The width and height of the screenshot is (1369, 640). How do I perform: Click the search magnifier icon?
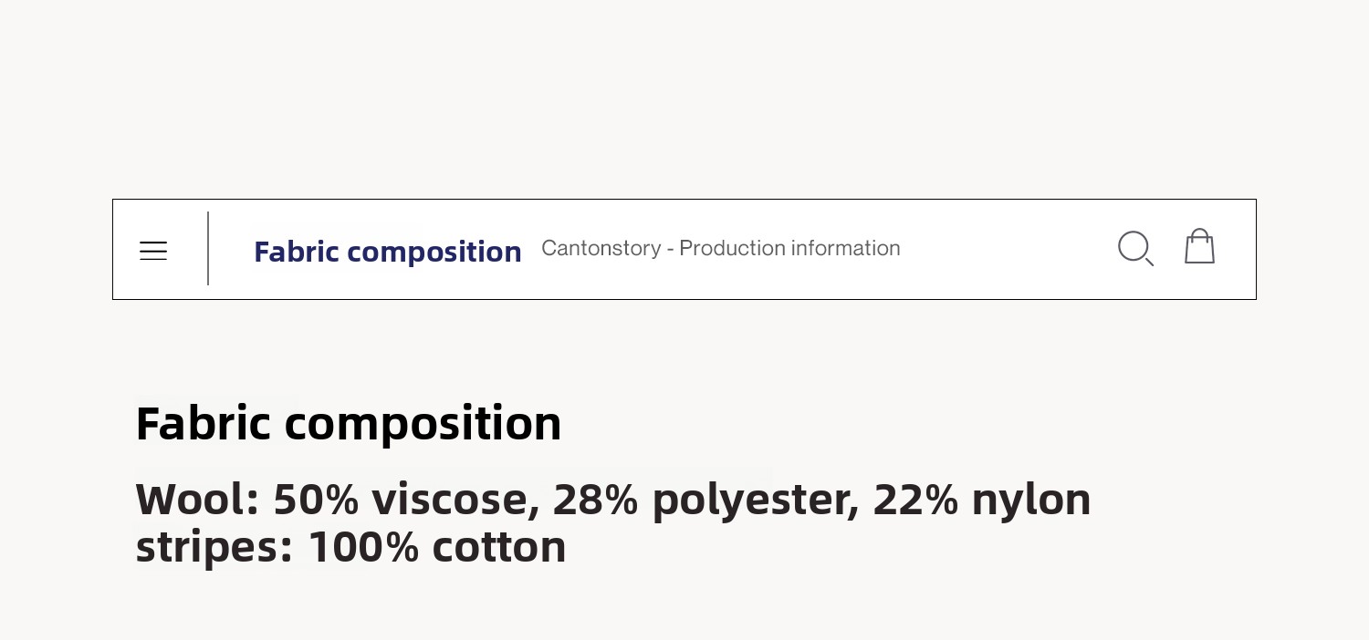(1134, 248)
